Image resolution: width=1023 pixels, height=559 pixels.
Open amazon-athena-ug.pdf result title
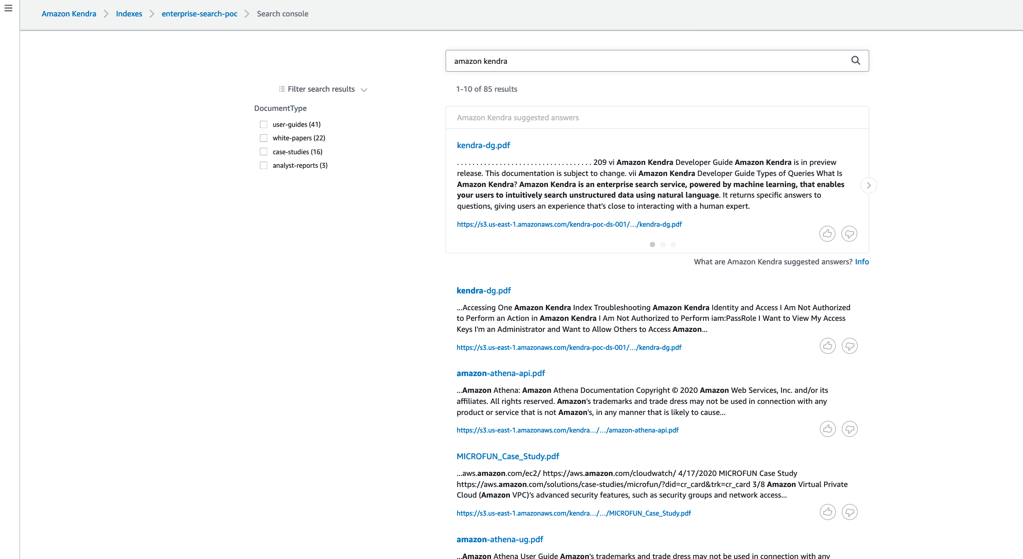[500, 539]
